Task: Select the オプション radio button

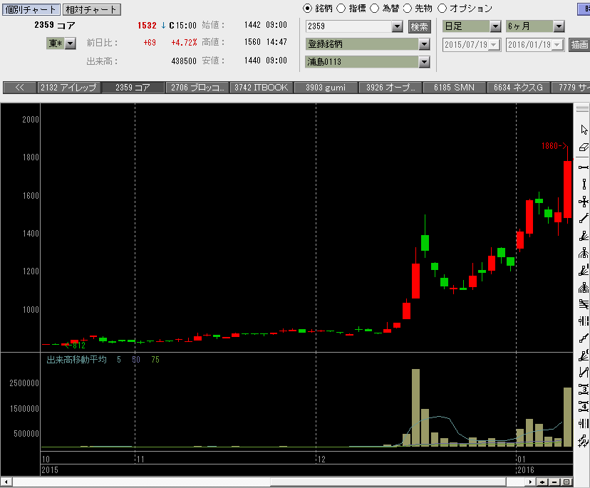Action: point(442,9)
